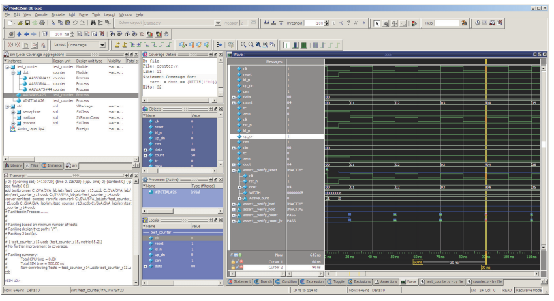Click the red remove icon for Cursor 2

pyautogui.click(x=241, y=267)
